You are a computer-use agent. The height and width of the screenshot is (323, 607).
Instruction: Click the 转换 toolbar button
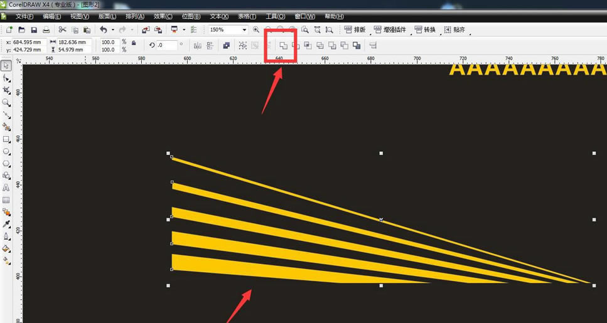tap(425, 29)
